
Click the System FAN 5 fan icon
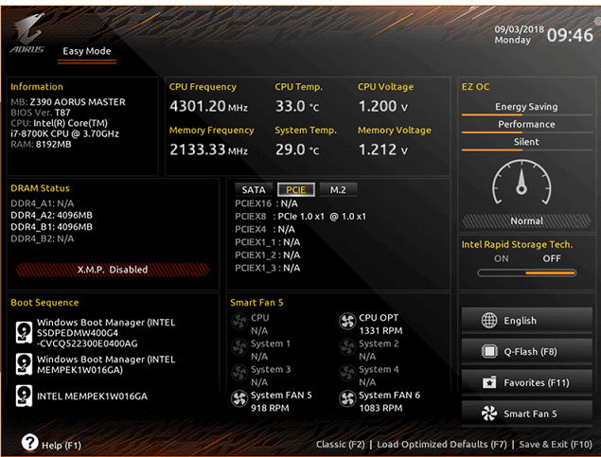(x=239, y=398)
